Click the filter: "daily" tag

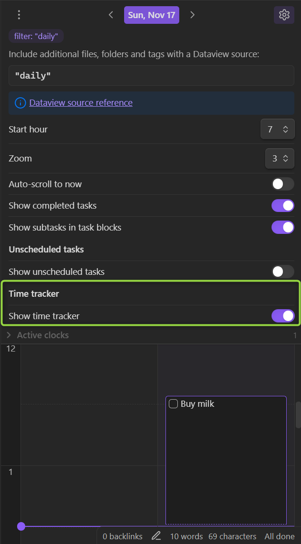[36, 36]
